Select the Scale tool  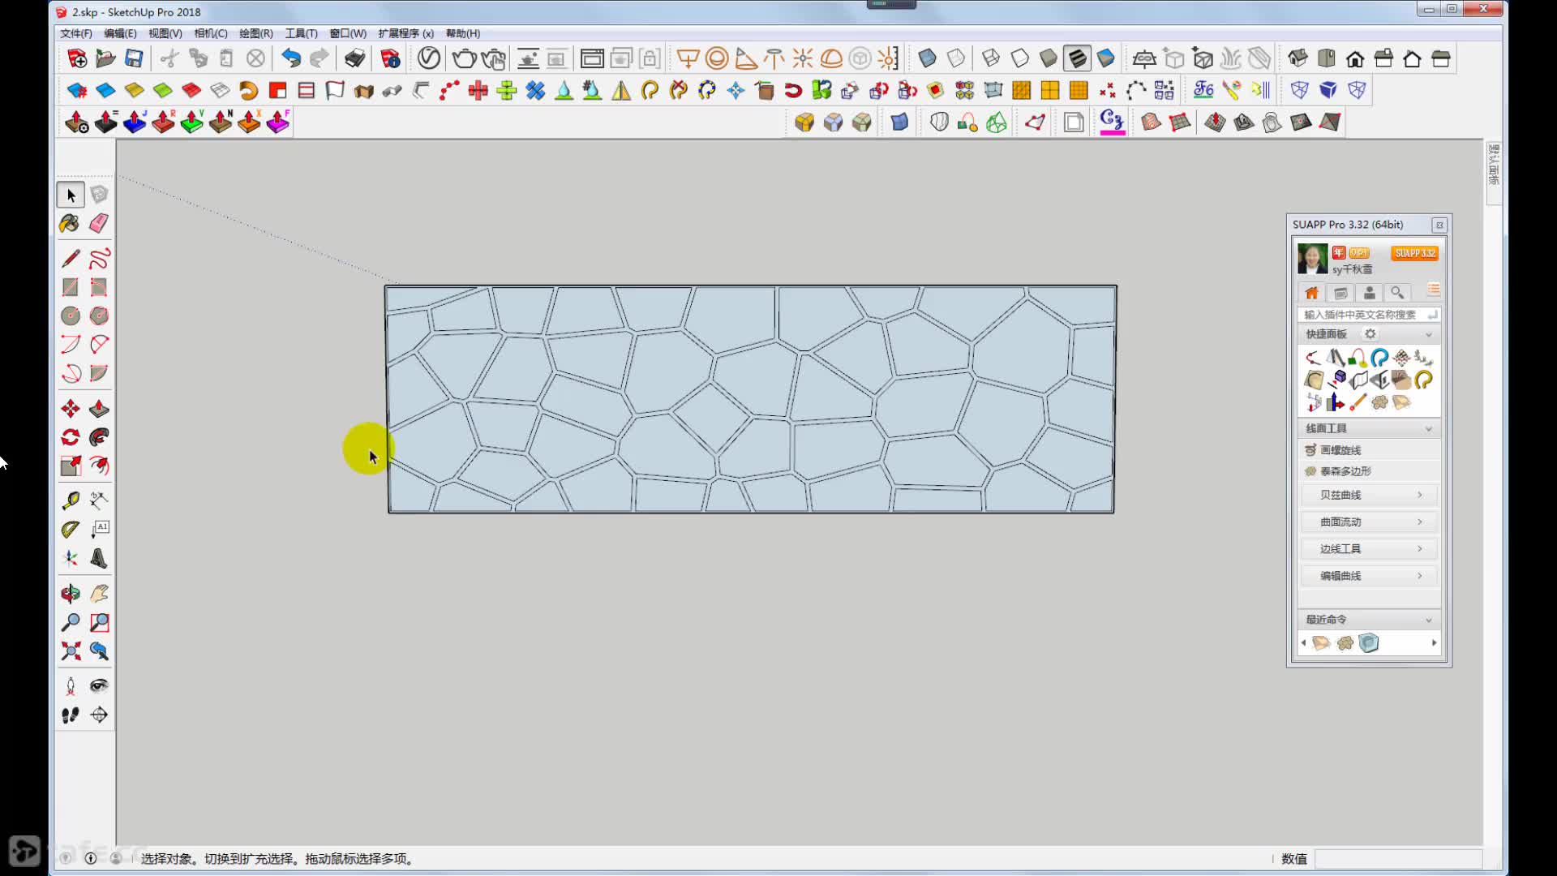71,466
